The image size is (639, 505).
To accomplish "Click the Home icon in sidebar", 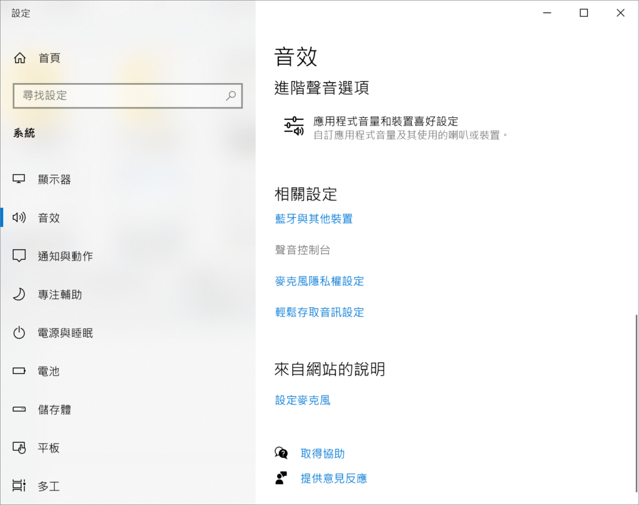I will pyautogui.click(x=20, y=58).
